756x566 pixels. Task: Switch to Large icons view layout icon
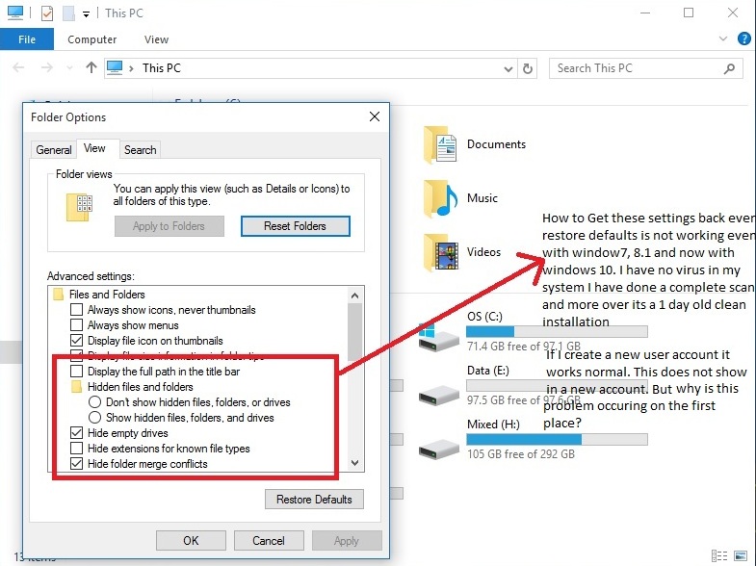point(740,555)
